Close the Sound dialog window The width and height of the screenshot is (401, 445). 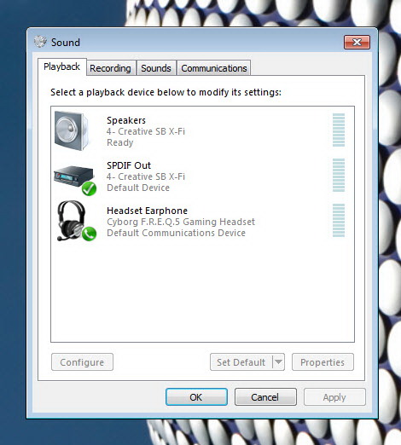(357, 43)
